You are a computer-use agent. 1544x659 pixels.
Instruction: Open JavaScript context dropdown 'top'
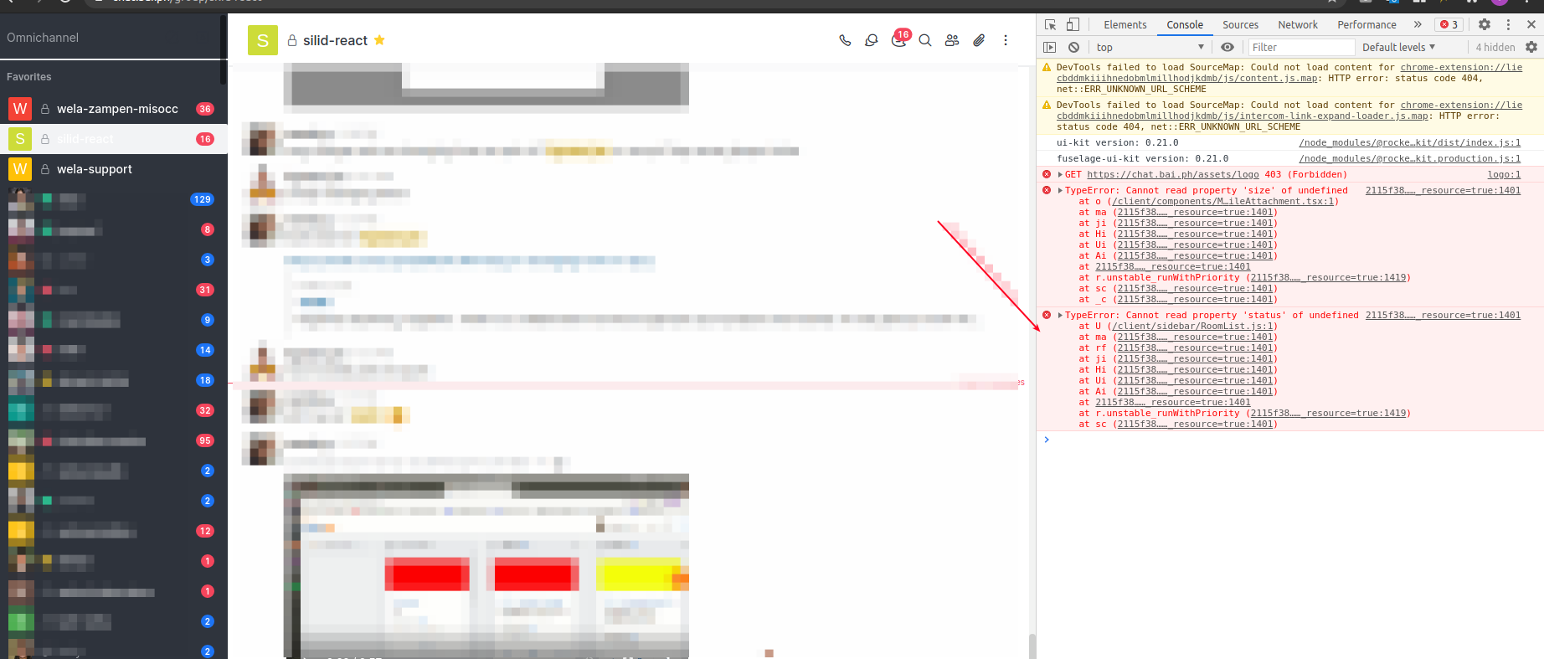pos(1150,47)
